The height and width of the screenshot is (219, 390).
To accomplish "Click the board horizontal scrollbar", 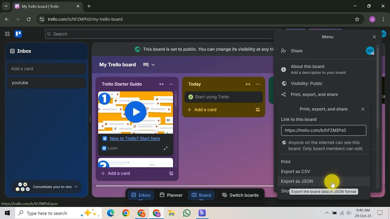I will (184, 186).
